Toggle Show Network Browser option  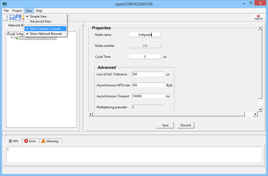click(46, 34)
